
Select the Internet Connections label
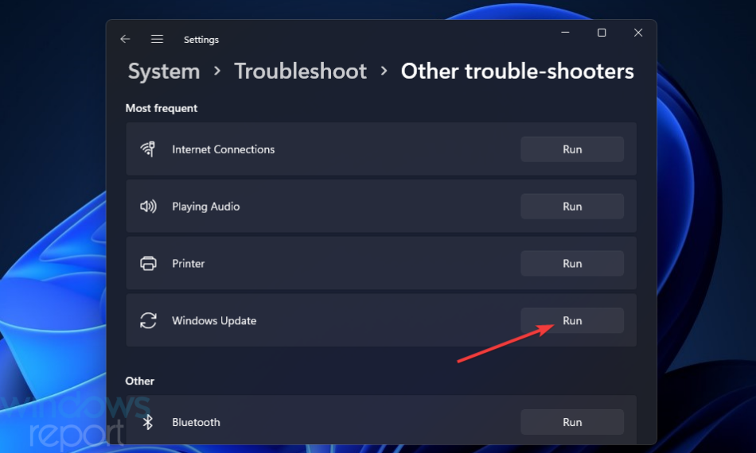pyautogui.click(x=223, y=149)
